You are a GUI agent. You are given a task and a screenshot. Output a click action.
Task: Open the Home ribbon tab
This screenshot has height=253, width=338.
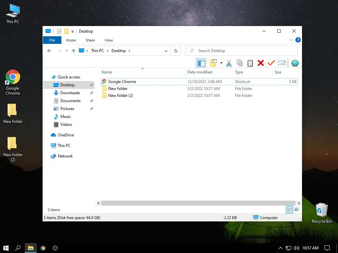pyautogui.click(x=71, y=40)
